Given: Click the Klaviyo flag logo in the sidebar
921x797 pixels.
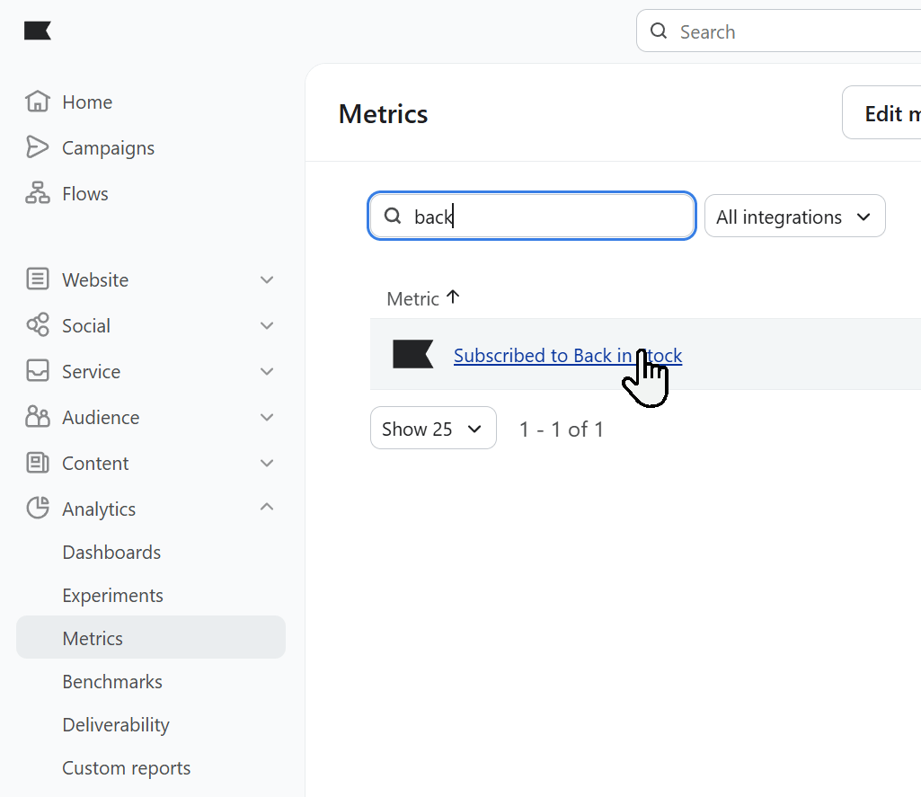Looking at the screenshot, I should tap(38, 31).
